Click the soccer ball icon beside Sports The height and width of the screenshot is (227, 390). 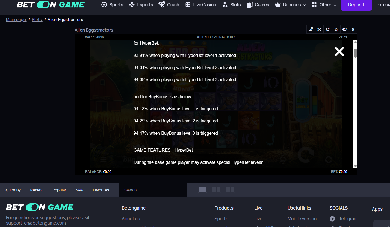pos(104,5)
